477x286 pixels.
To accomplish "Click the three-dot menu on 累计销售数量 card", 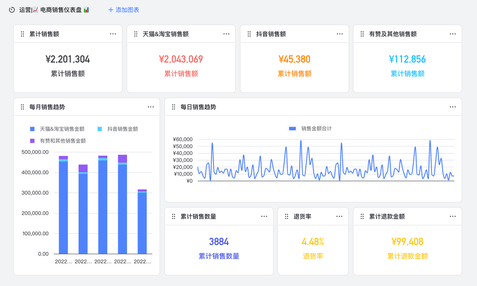I will pos(264,216).
